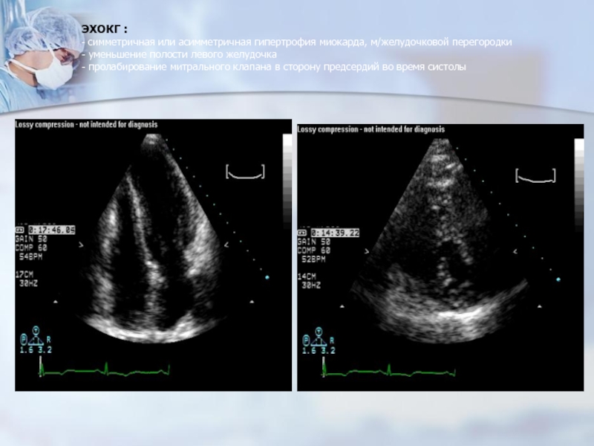
Task: Open the right echocardiogram image
Action: coord(440,257)
